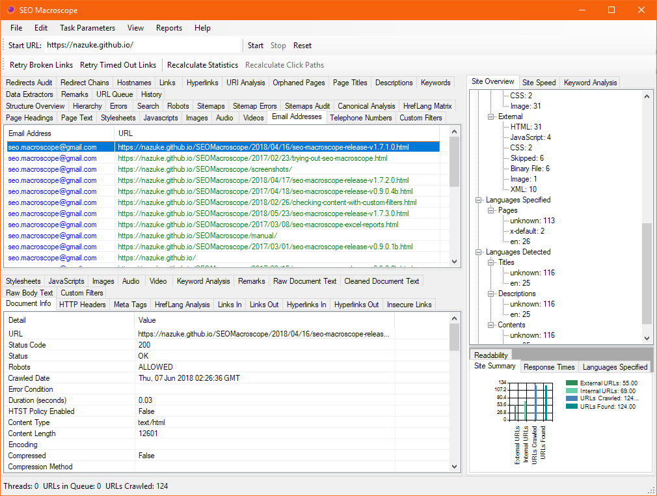Select the URL ending seo-macroscope-excel-reports.html

tap(258, 225)
